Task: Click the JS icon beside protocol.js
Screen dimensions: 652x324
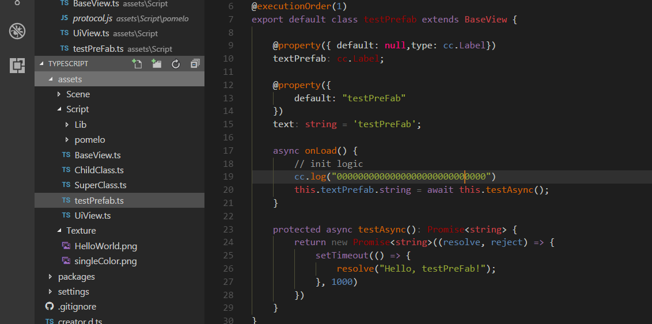Action: 65,18
